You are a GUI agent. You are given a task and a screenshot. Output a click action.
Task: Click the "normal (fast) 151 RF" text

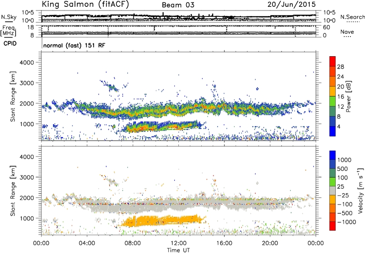tap(74, 45)
